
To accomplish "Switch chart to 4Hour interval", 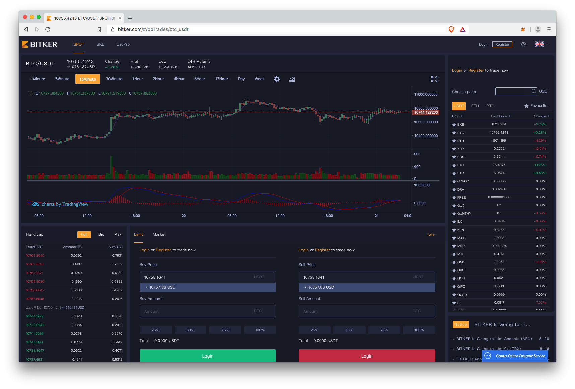I will point(179,79).
